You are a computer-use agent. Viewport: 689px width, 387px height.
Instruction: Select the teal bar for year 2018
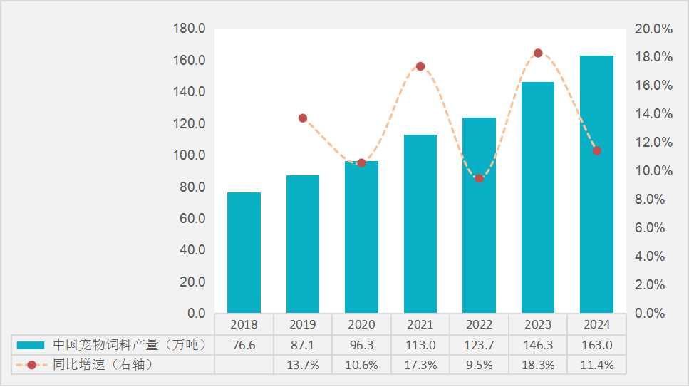point(244,252)
